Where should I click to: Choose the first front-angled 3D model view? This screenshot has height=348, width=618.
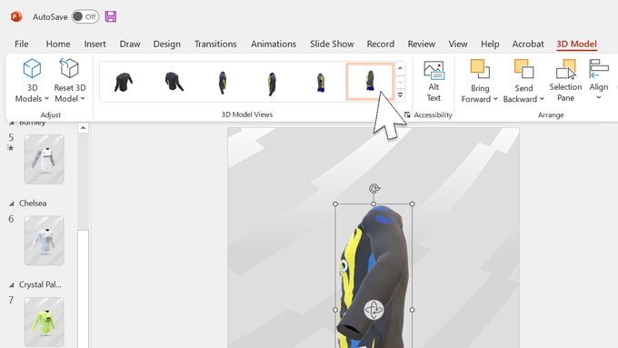pyautogui.click(x=124, y=82)
